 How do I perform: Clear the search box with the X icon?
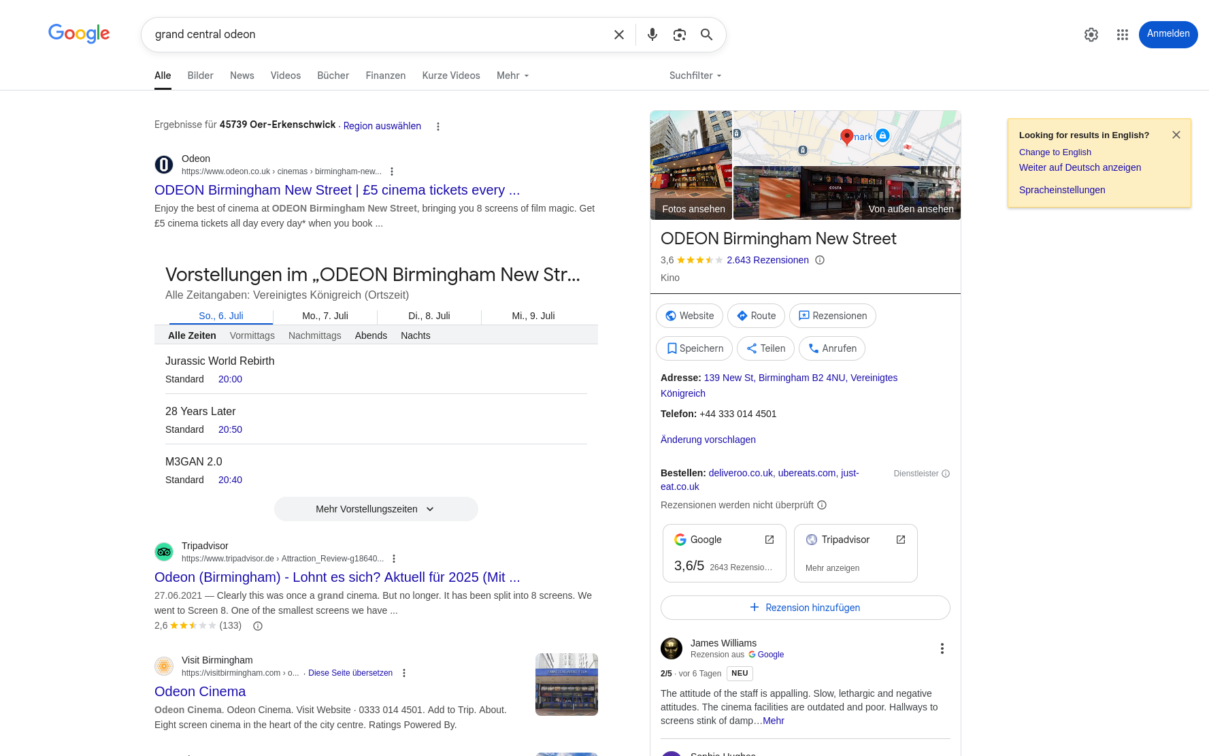point(619,35)
